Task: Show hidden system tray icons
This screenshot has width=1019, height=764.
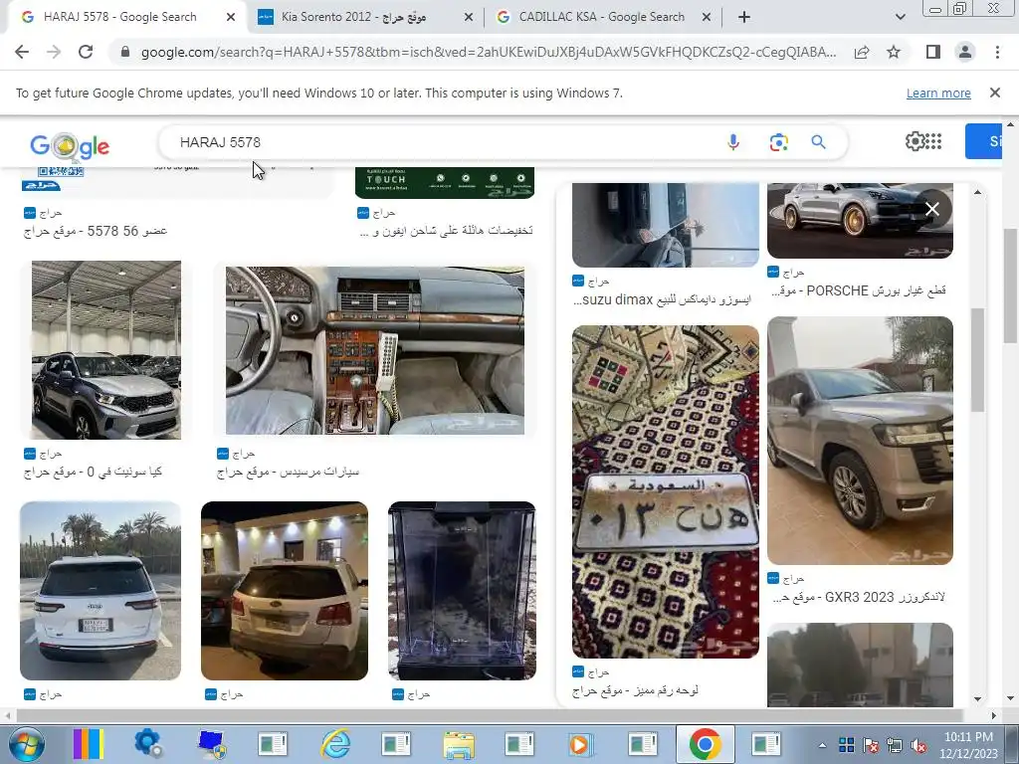Action: point(822,745)
